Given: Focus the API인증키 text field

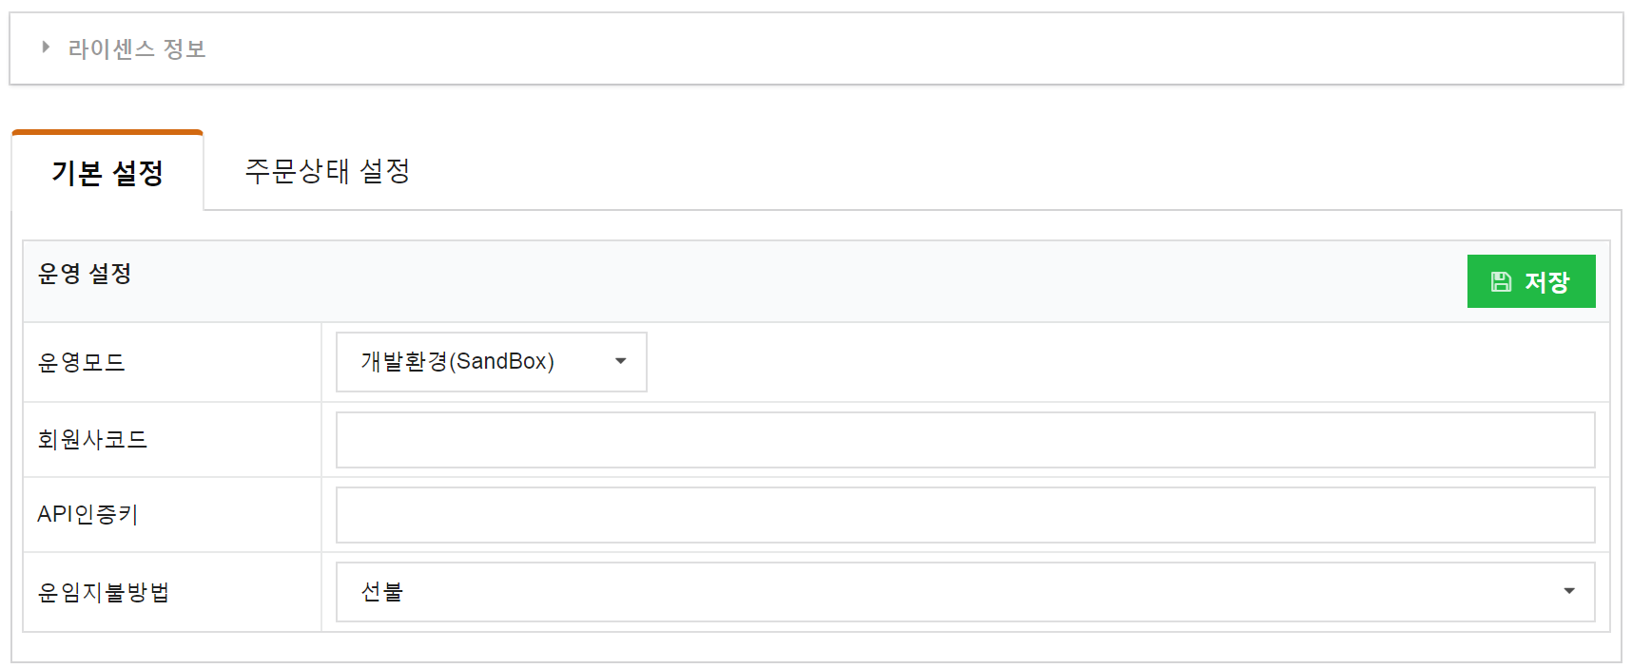Looking at the screenshot, I should click(x=965, y=515).
